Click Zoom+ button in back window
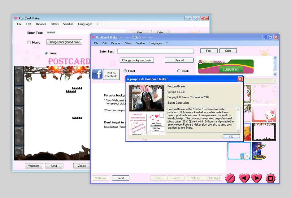Viewport: 291px width, 198px height. point(82,166)
